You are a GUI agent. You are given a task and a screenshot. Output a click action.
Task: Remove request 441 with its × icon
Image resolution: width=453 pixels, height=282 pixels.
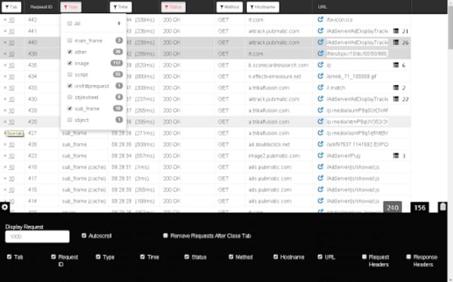pyautogui.click(x=5, y=31)
